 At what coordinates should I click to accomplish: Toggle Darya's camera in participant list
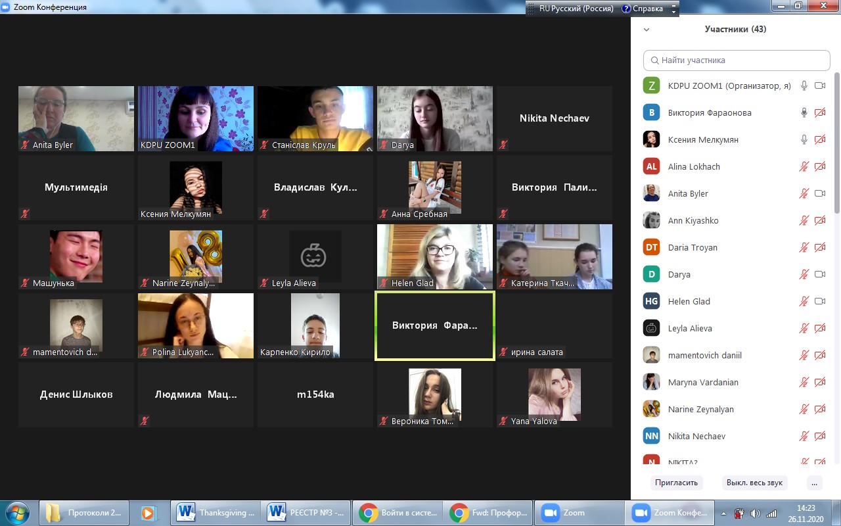[x=819, y=274]
